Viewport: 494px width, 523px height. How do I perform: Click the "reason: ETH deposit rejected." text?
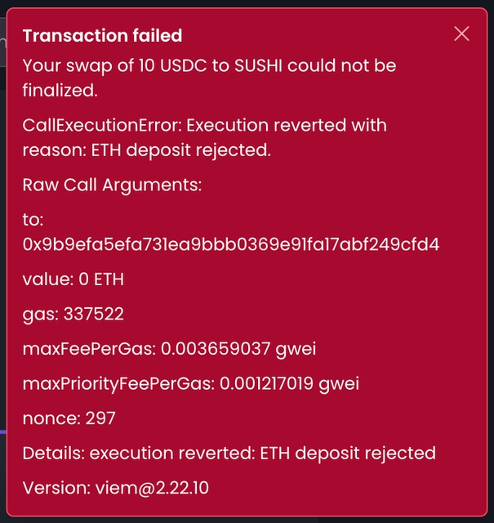pyautogui.click(x=147, y=150)
